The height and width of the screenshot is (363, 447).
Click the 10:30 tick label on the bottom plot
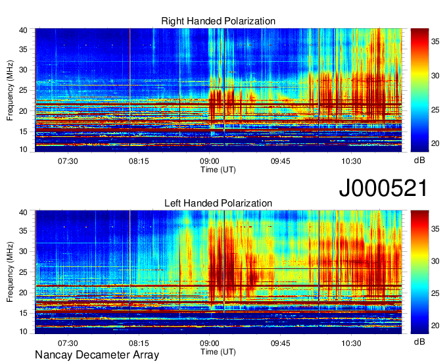tap(351, 343)
